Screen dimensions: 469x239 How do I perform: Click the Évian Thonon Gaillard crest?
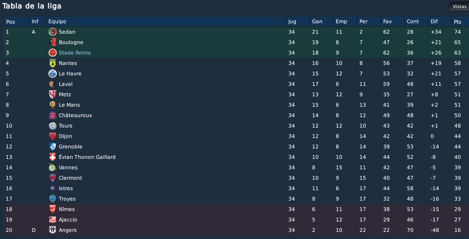click(x=53, y=157)
